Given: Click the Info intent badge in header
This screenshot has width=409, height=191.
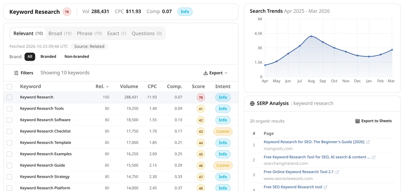Looking at the screenshot, I should (185, 12).
